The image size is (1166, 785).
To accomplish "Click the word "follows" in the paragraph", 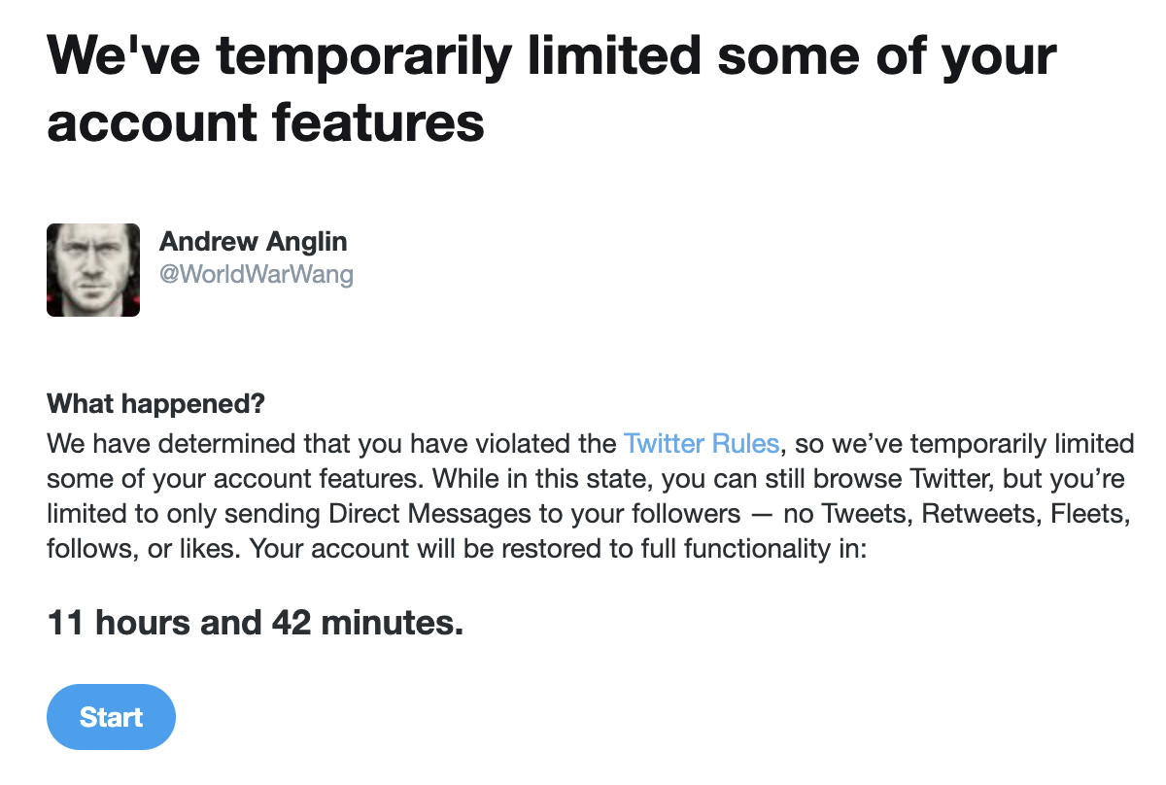I will tap(86, 549).
